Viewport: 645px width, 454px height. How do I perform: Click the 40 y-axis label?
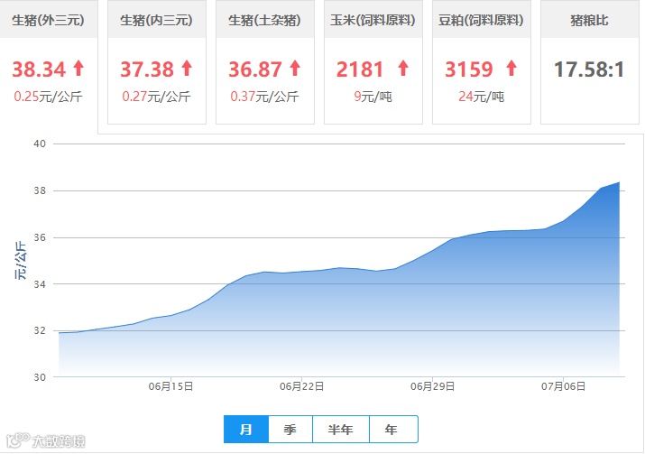coord(40,144)
